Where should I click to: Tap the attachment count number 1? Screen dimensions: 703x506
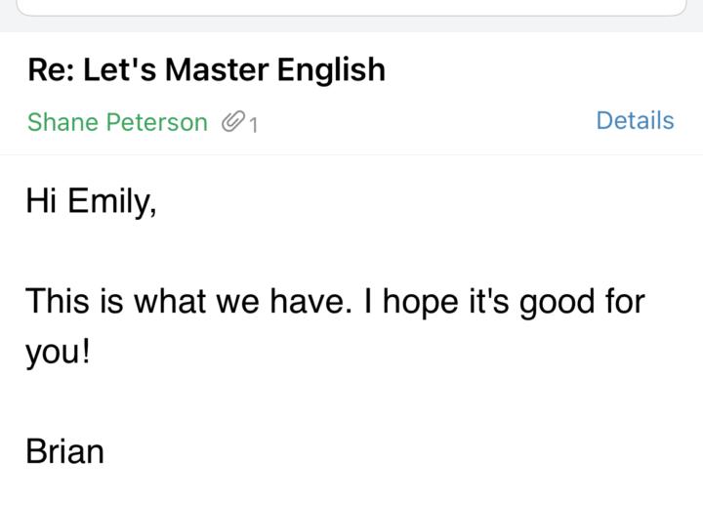(x=253, y=125)
